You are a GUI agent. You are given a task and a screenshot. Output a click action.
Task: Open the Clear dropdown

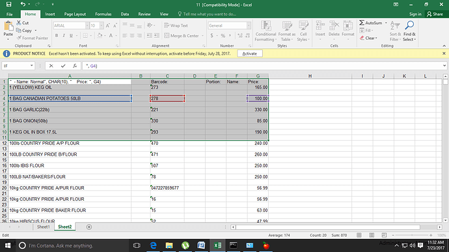[x=368, y=38]
